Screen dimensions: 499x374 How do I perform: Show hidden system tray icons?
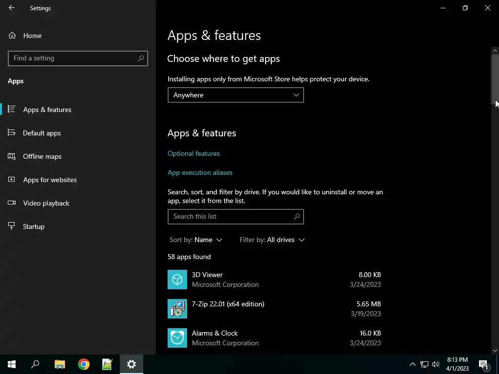pyautogui.click(x=412, y=364)
